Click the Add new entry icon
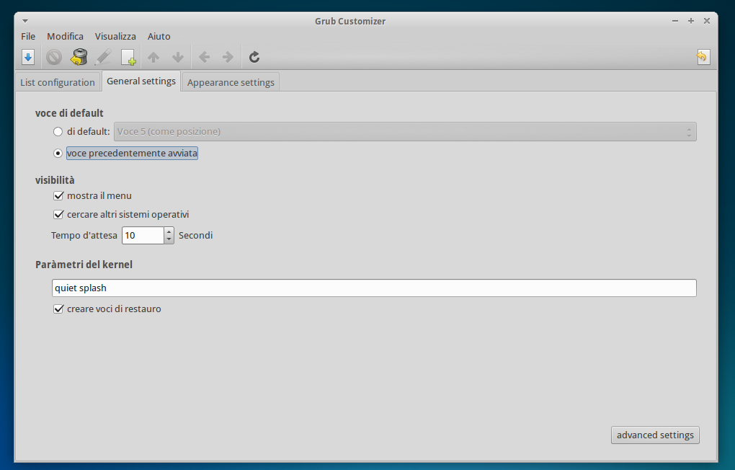735x470 pixels. tap(128, 57)
